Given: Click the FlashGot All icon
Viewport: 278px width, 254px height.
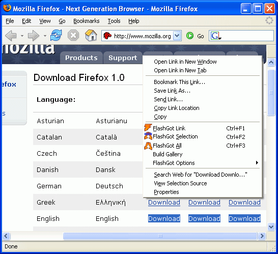Looking at the screenshot, I should [148, 146].
